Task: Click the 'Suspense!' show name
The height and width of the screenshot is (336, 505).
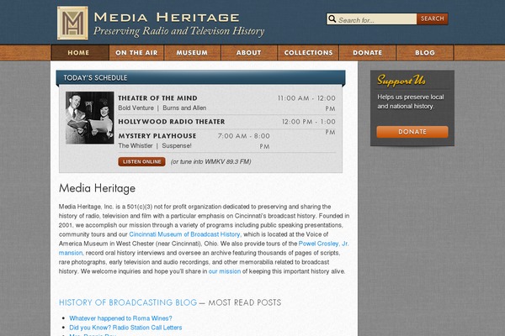Action: (177, 145)
